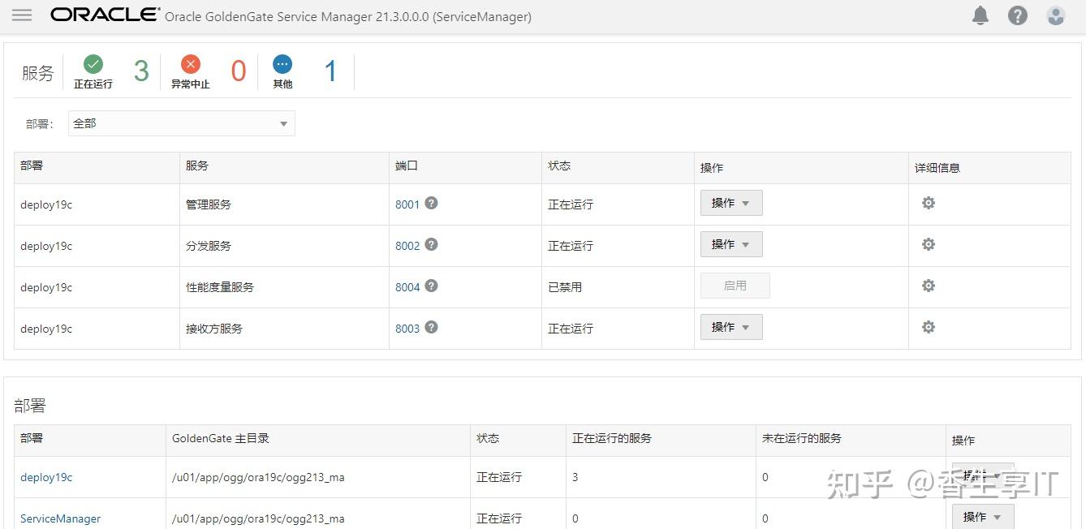1086x529 pixels.
Task: Click the red 异常中止 status icon
Action: point(190,65)
